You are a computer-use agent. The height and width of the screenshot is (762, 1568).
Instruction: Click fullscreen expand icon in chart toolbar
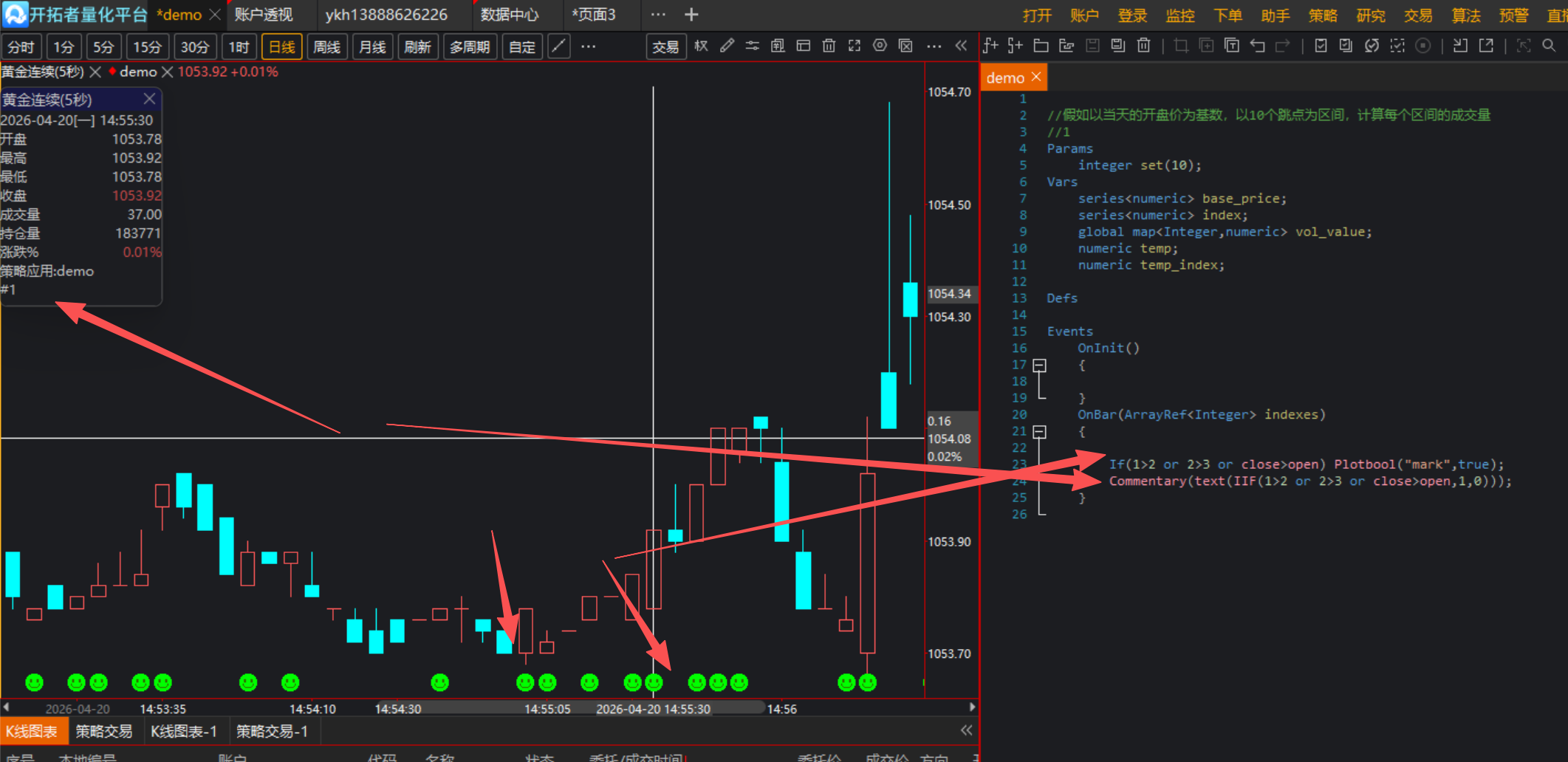pos(855,46)
